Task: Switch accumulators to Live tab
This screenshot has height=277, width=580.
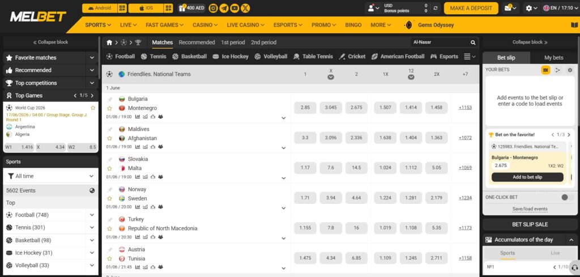Action: tap(555, 253)
